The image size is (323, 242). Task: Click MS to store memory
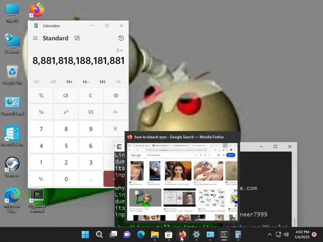[x=103, y=82]
